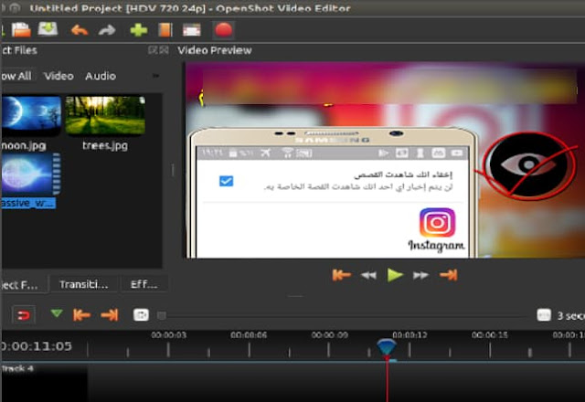585x402 pixels.
Task: Switch to the Transitions tab
Action: click(83, 284)
